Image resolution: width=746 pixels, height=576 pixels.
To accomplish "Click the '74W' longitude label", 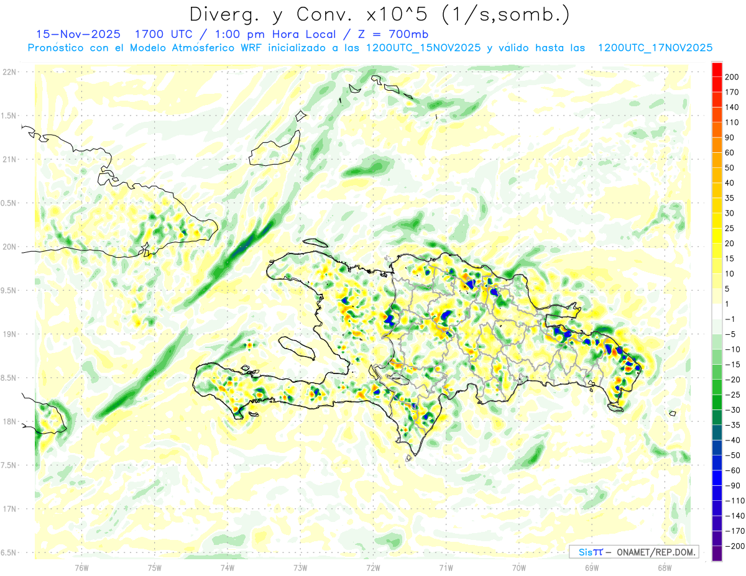I will (x=228, y=568).
